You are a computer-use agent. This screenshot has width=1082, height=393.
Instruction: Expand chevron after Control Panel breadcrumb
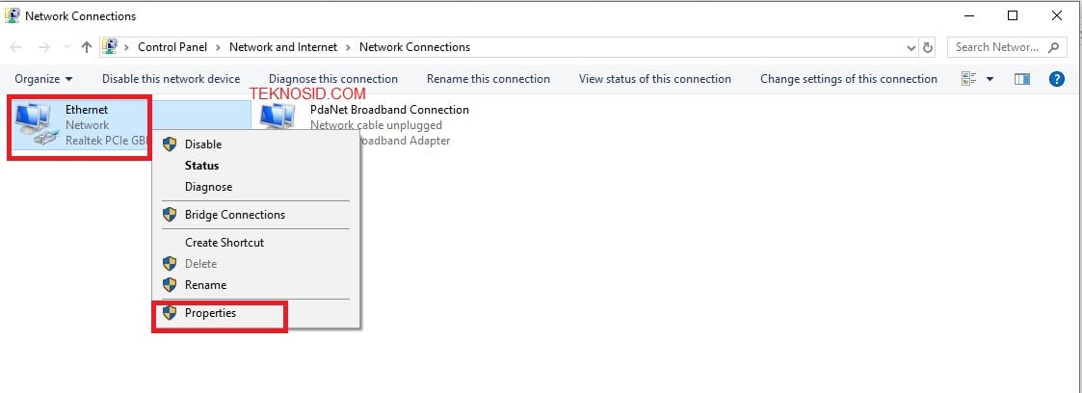[x=218, y=47]
